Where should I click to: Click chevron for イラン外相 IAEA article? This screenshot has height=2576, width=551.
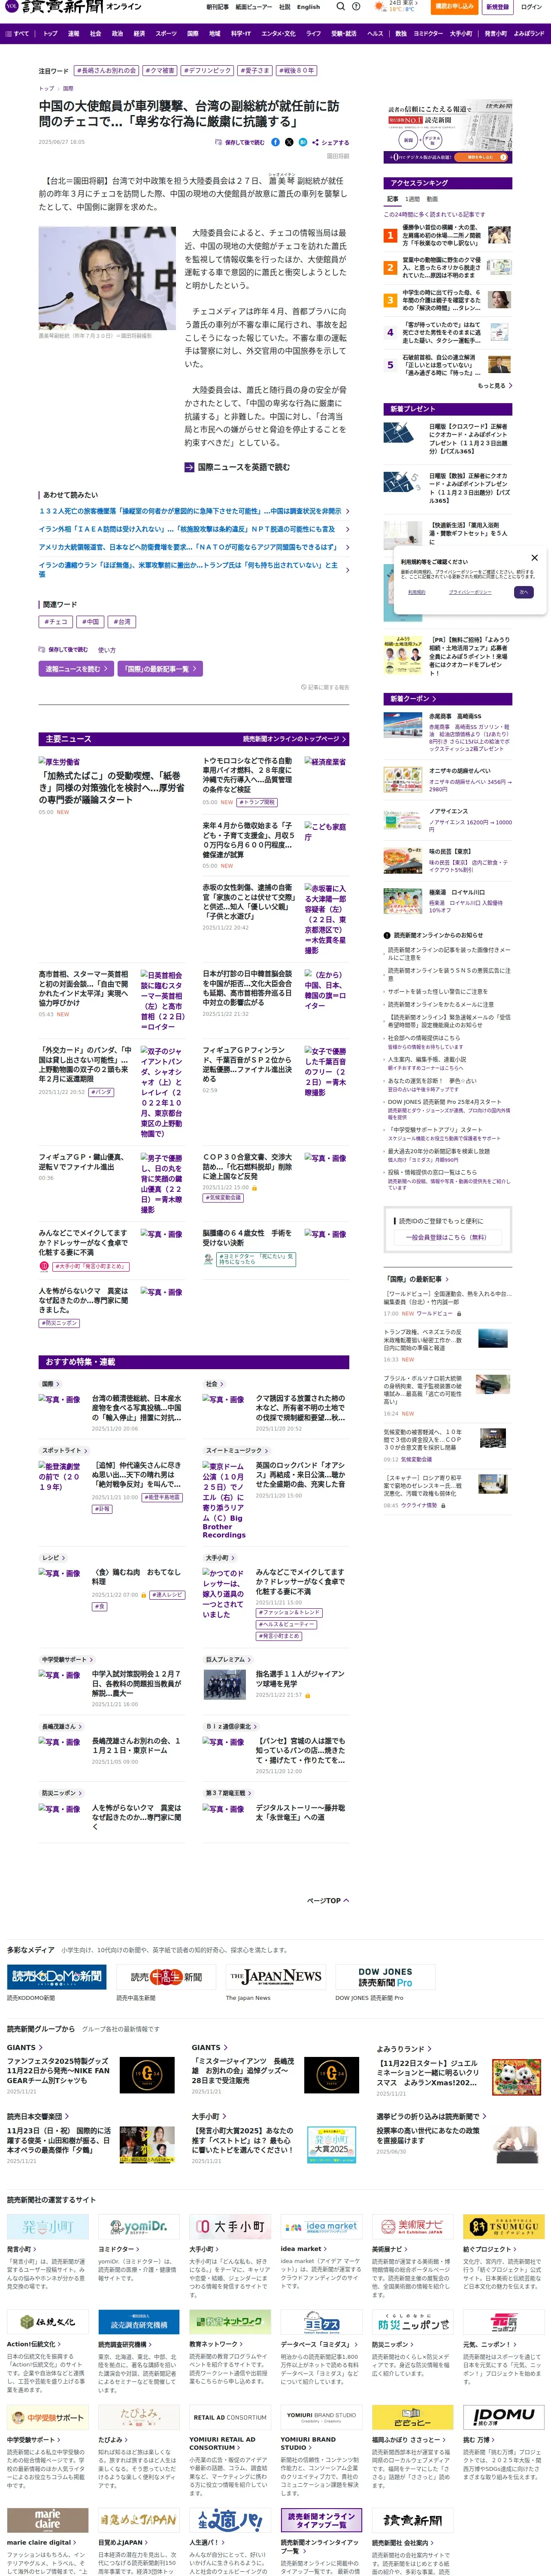[347, 529]
